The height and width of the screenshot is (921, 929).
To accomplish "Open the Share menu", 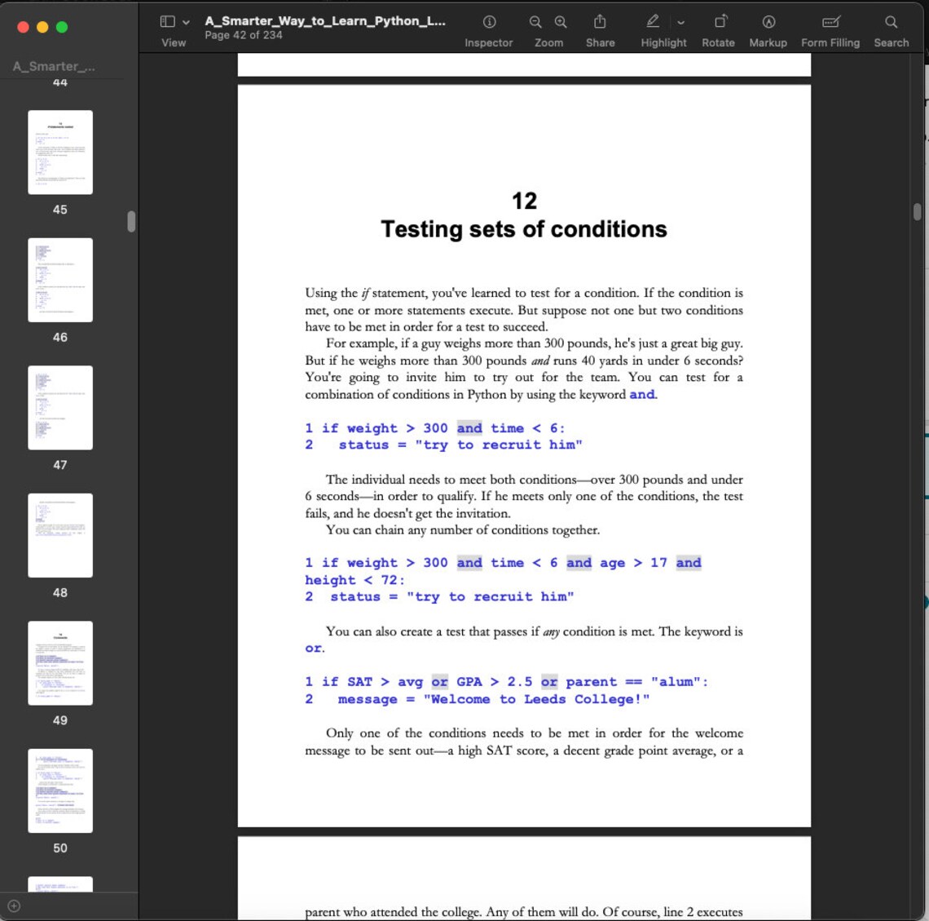I will click(600, 22).
